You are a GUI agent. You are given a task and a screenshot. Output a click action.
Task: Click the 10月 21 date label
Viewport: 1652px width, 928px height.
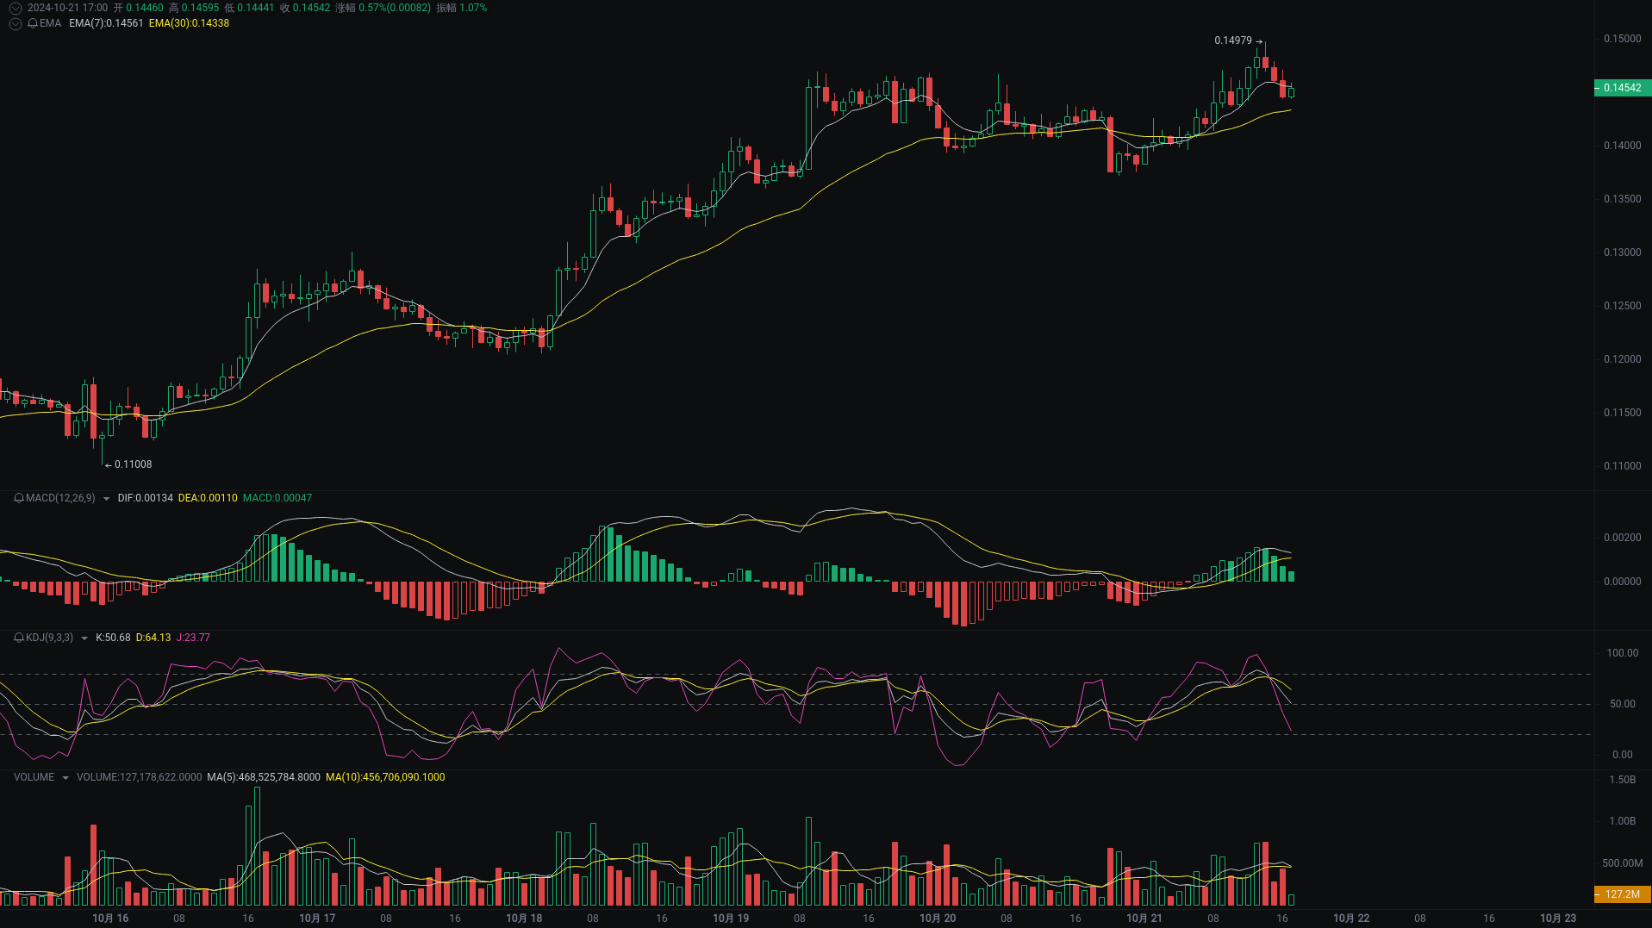(x=1144, y=919)
